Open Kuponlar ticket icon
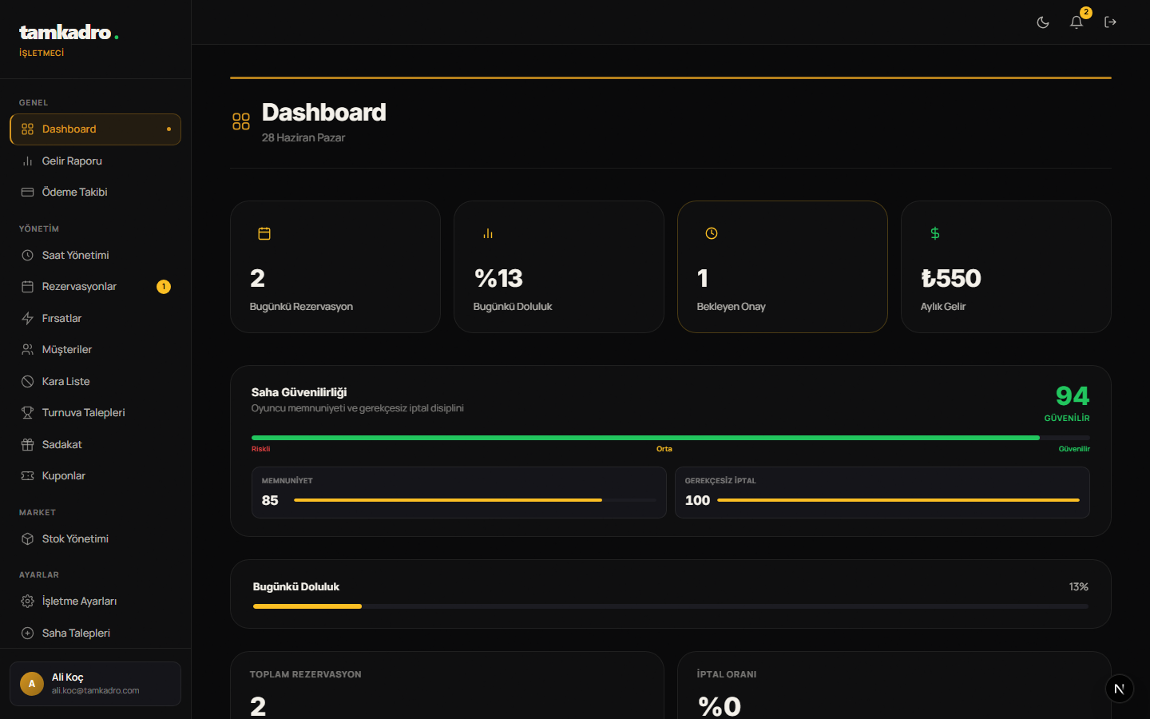Image resolution: width=1150 pixels, height=719 pixels. click(x=27, y=475)
